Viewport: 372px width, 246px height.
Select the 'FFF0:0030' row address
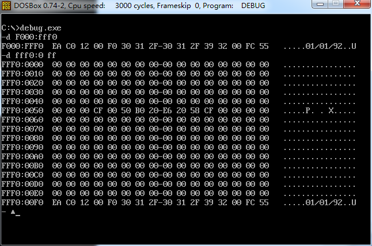pyautogui.click(x=22, y=93)
